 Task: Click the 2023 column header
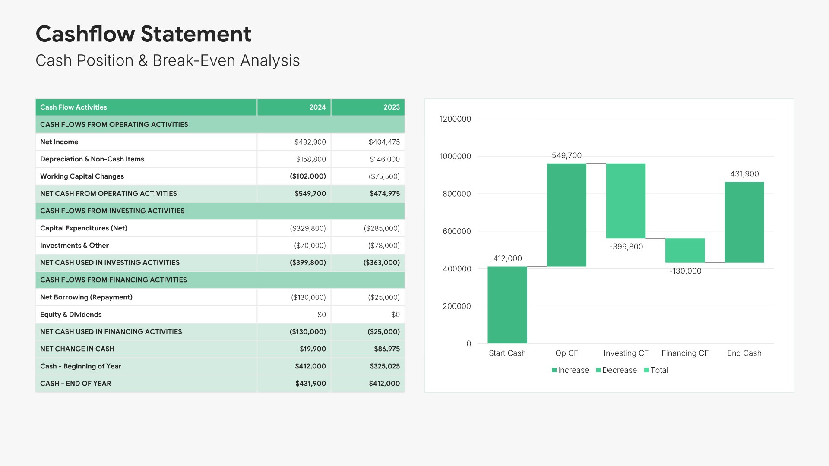[392, 107]
